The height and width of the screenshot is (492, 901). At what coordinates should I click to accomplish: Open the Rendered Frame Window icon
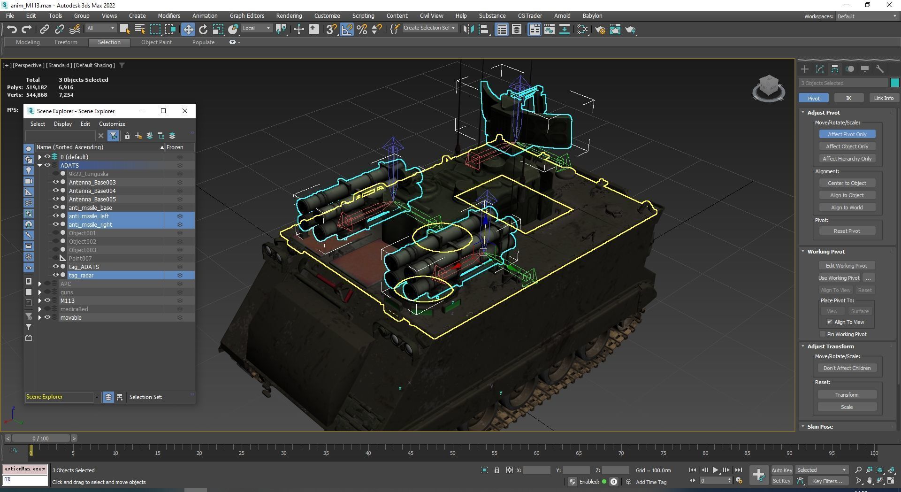tap(615, 30)
